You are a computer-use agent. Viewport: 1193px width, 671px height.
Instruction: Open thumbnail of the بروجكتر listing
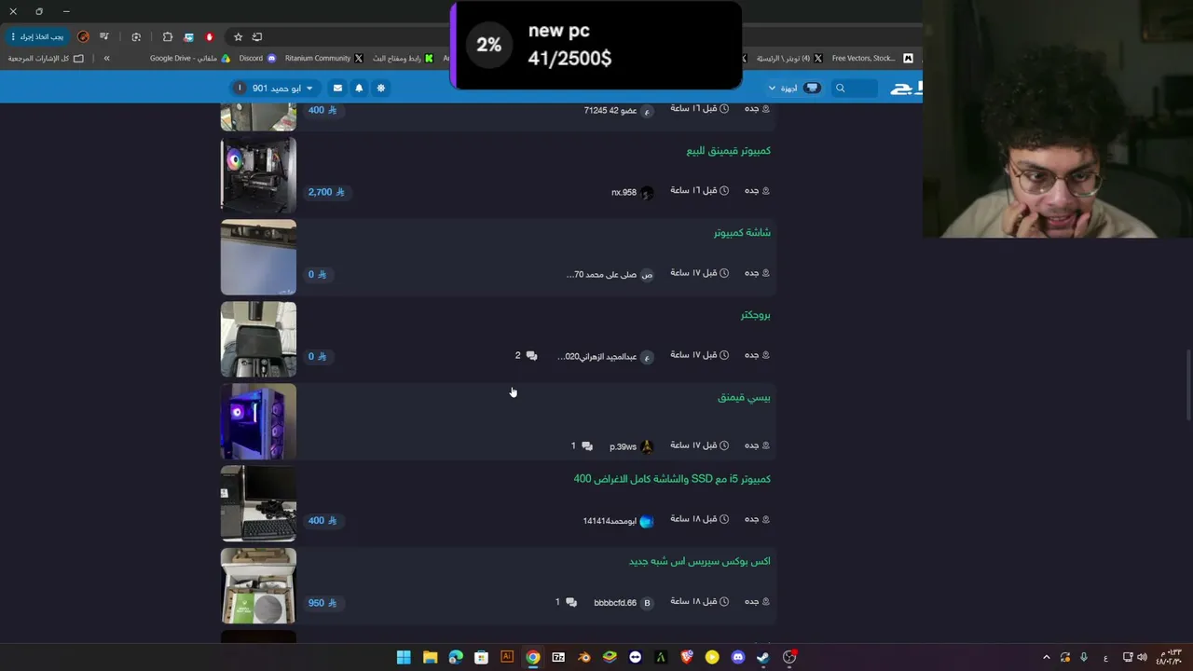point(258,339)
